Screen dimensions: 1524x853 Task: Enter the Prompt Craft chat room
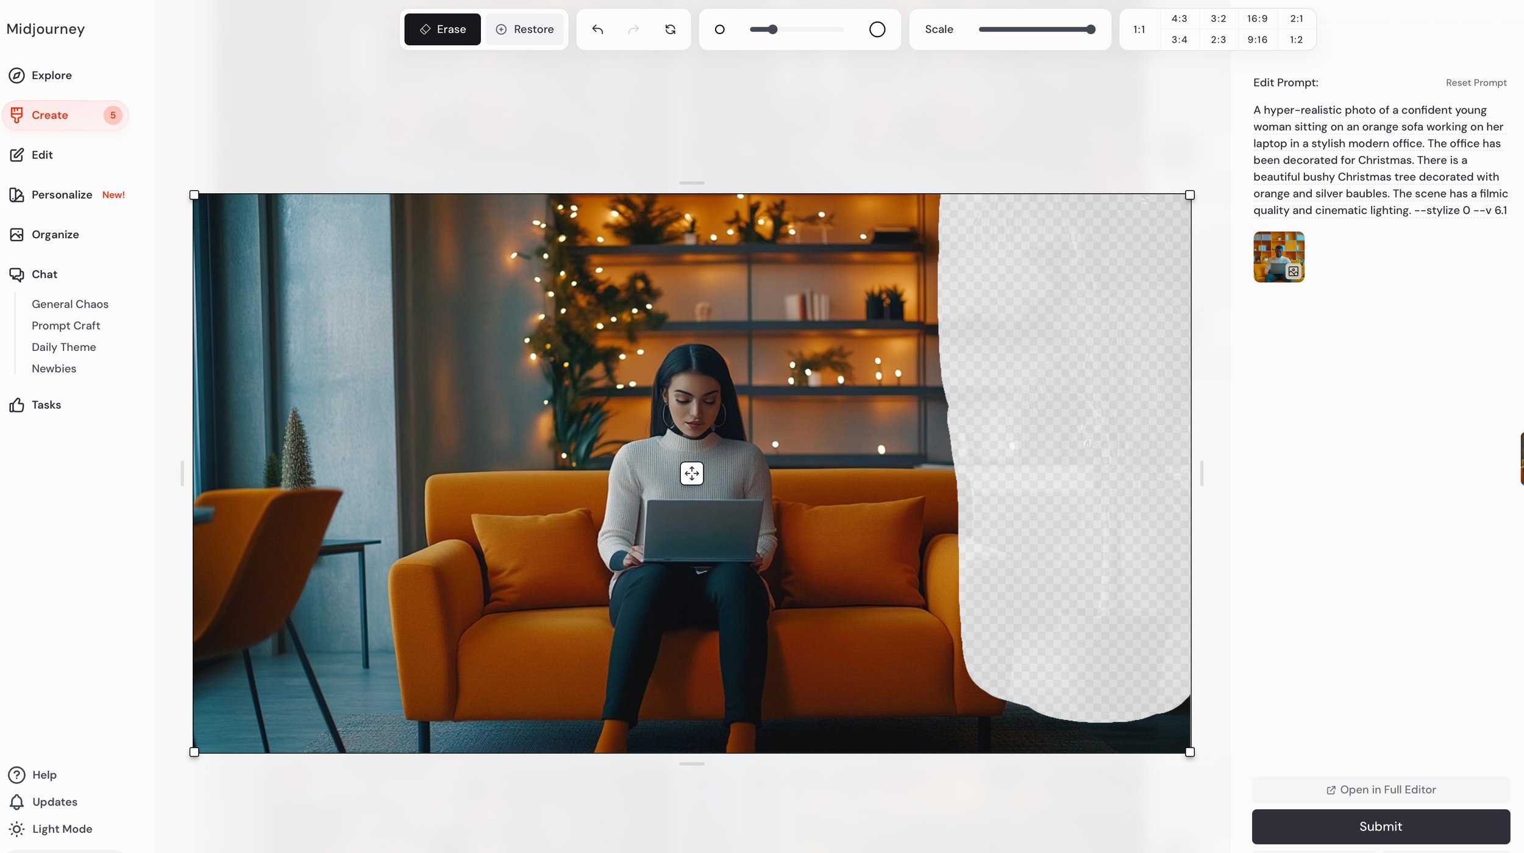(x=66, y=325)
